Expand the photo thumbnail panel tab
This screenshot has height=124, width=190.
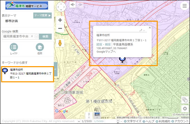(97, 116)
